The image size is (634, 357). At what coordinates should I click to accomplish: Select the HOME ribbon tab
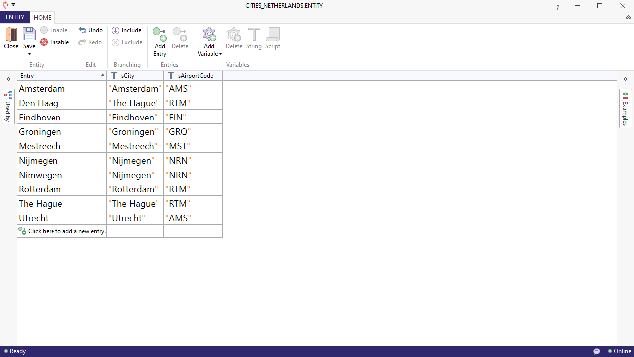coord(43,18)
